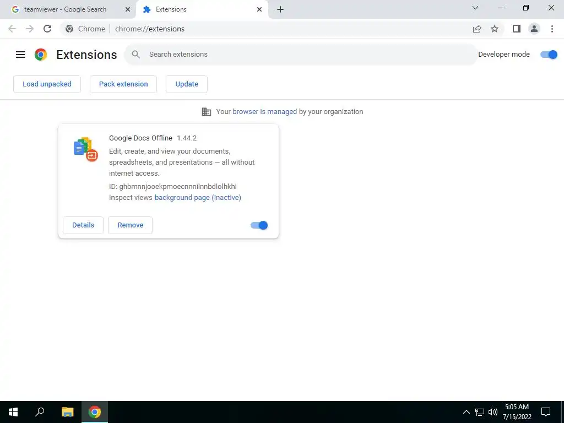The height and width of the screenshot is (423, 564).
Task: Open the background page (Inactive) link
Action: click(198, 198)
